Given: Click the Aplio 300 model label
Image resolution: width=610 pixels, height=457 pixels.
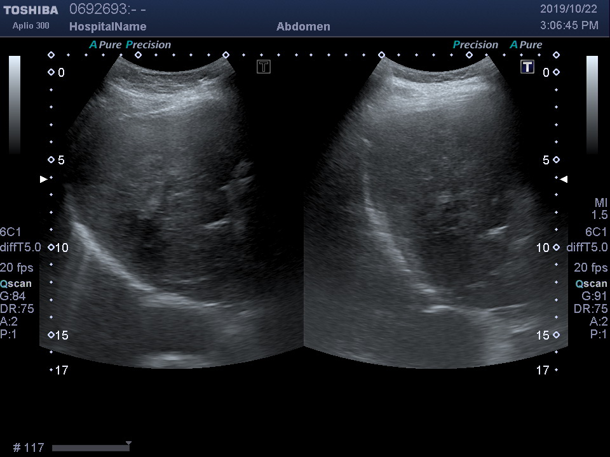Looking at the screenshot, I should [30, 25].
